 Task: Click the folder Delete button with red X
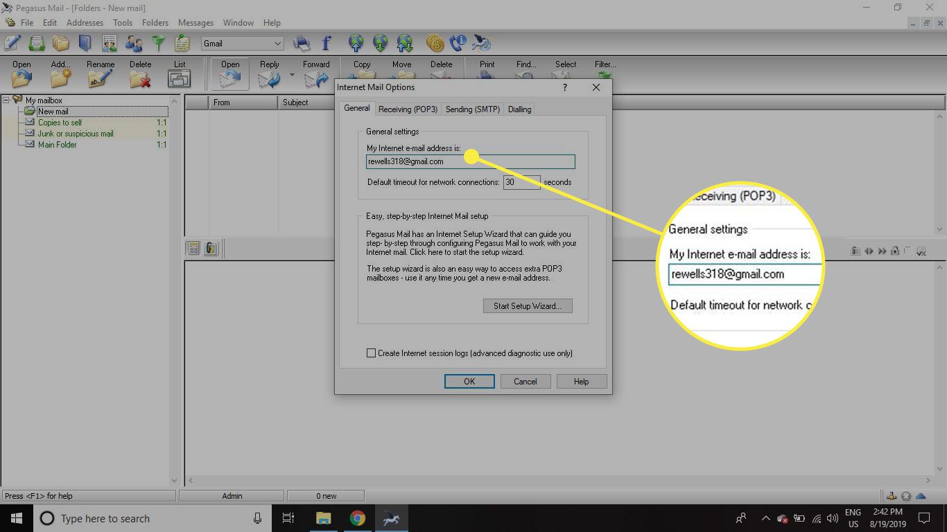140,73
